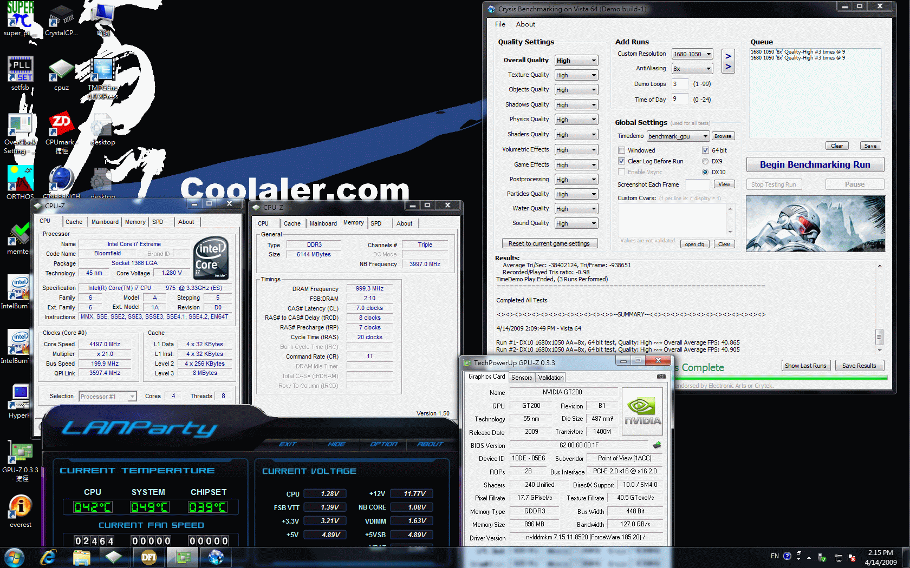The height and width of the screenshot is (568, 910).
Task: Uncheck the 64 bit checkbox
Action: (x=705, y=150)
